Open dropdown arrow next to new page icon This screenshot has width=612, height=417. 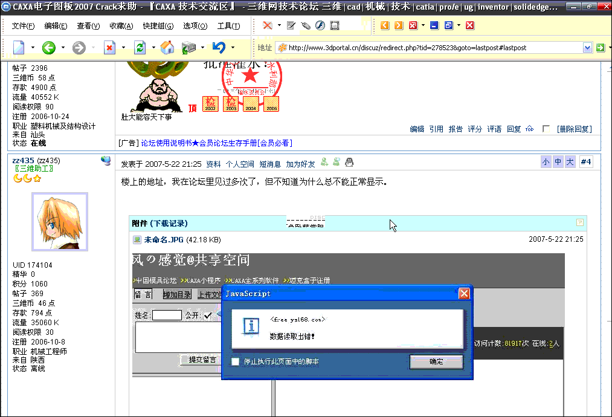click(x=33, y=48)
